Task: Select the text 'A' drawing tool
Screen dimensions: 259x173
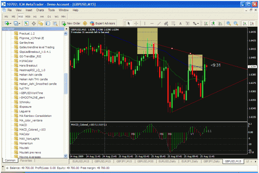Action: pyautogui.click(x=180, y=24)
